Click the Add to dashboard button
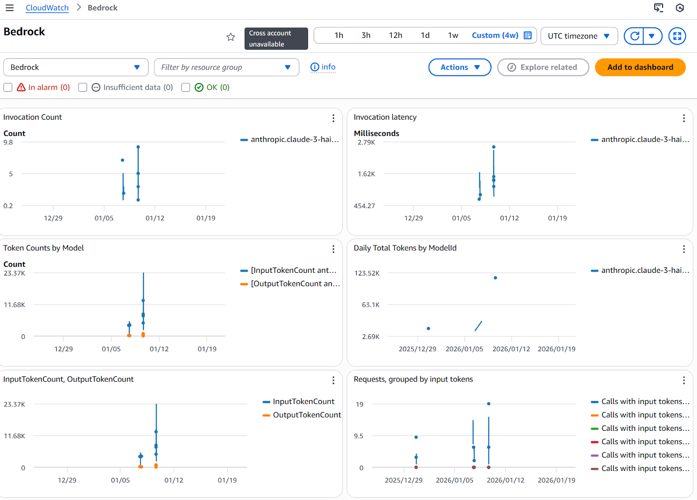Screen dimensions: 697x500 click(x=640, y=67)
